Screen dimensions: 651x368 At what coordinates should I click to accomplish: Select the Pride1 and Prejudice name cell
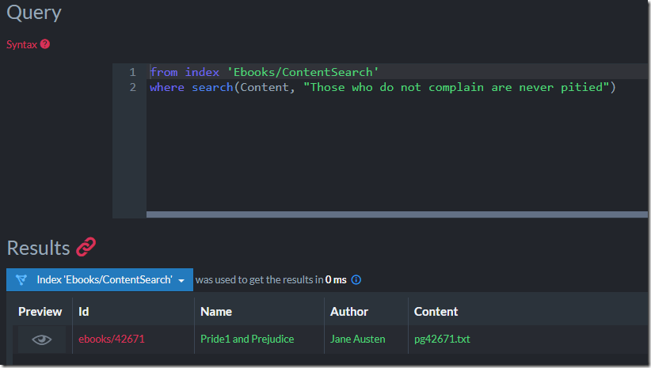pyautogui.click(x=247, y=339)
